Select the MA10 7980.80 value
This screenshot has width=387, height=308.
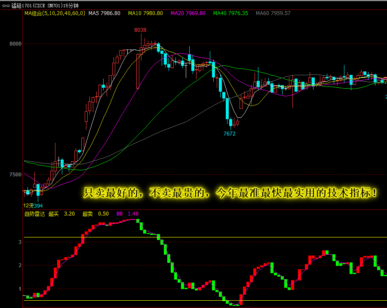145,13
